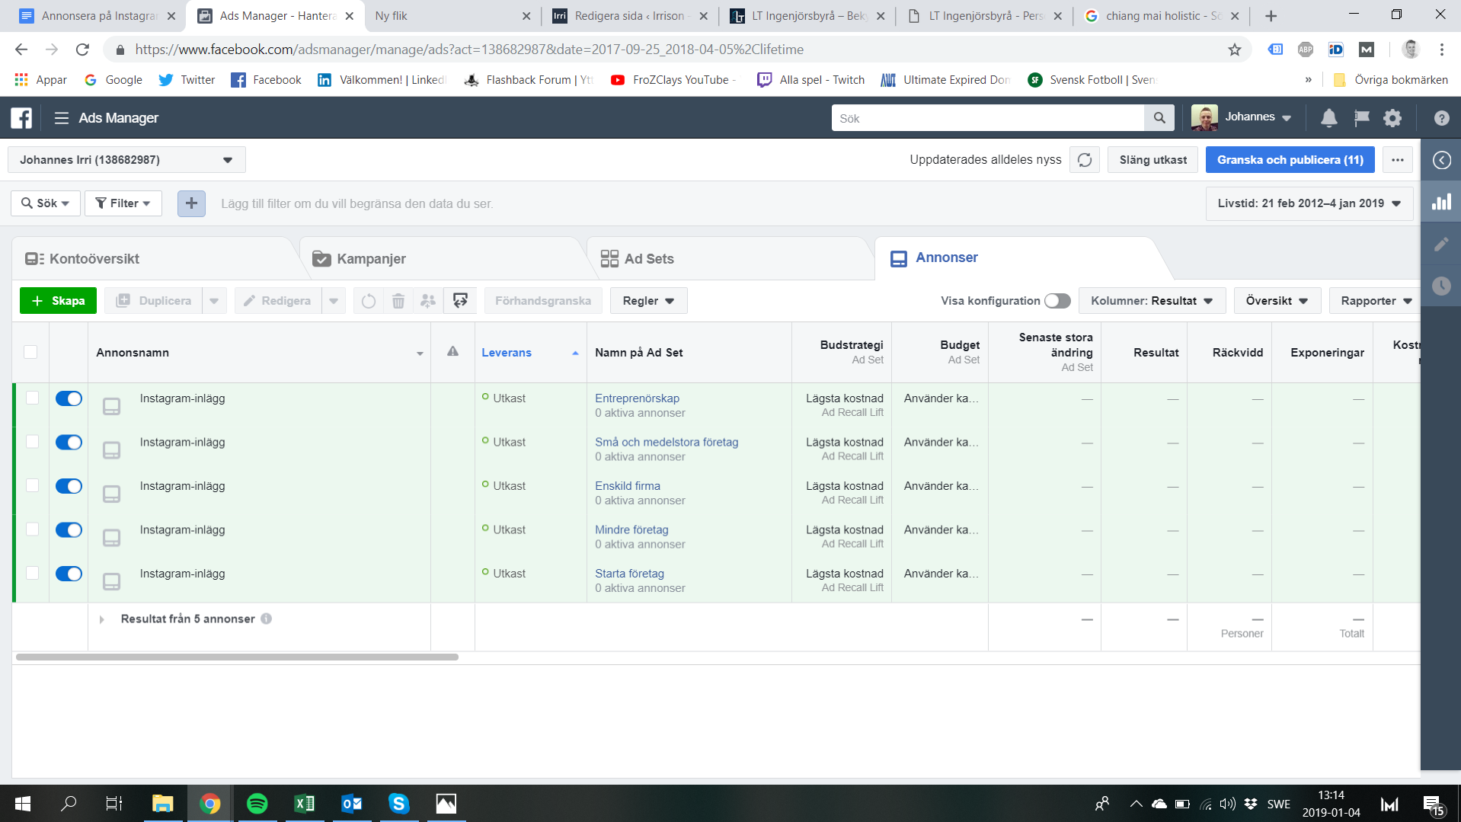The width and height of the screenshot is (1461, 822).
Task: Enable the Visa konfiguration toggle
Action: pos(1057,301)
